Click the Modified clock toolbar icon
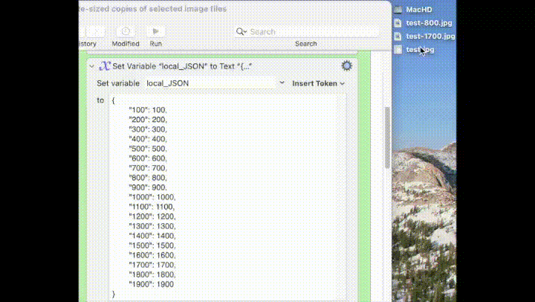The width and height of the screenshot is (535, 302). pos(126,31)
